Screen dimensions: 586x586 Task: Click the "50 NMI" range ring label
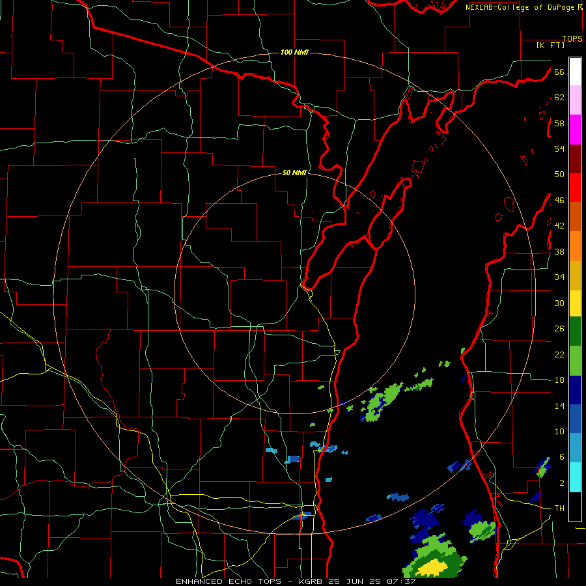coord(294,173)
